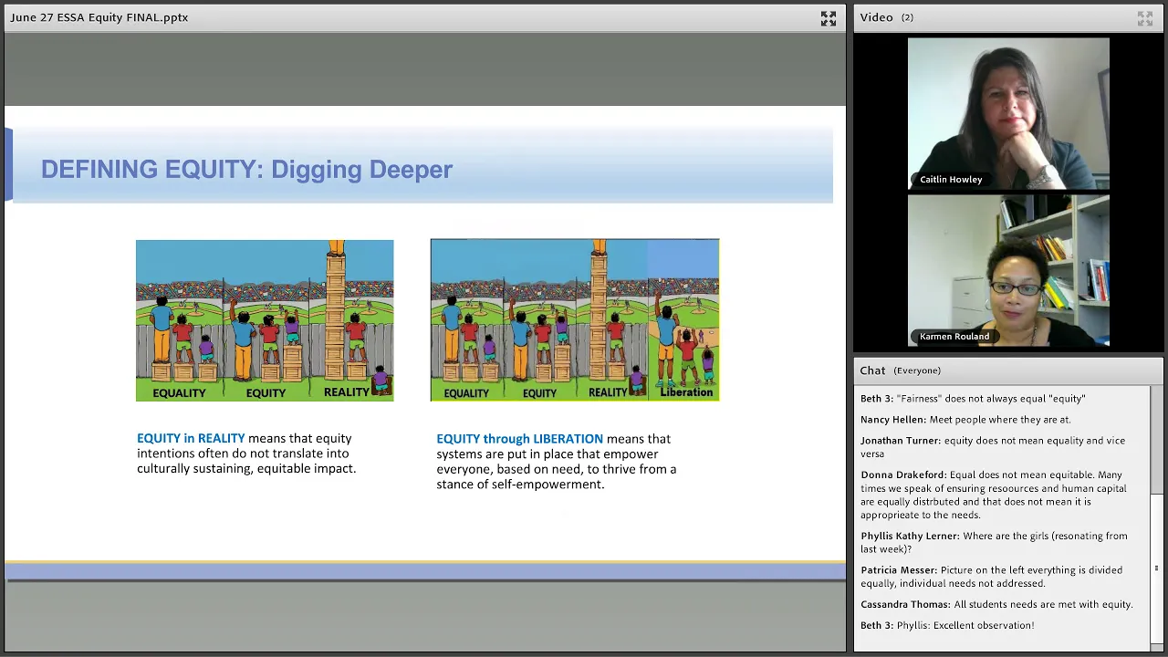The width and height of the screenshot is (1168, 657).
Task: Click Caitlin Howley's webcam video
Action: click(1008, 113)
